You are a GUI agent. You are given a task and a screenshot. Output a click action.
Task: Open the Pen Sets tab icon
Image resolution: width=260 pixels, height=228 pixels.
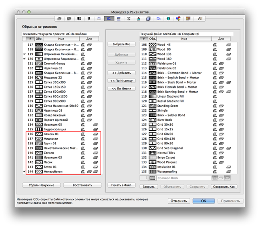coord(79,18)
